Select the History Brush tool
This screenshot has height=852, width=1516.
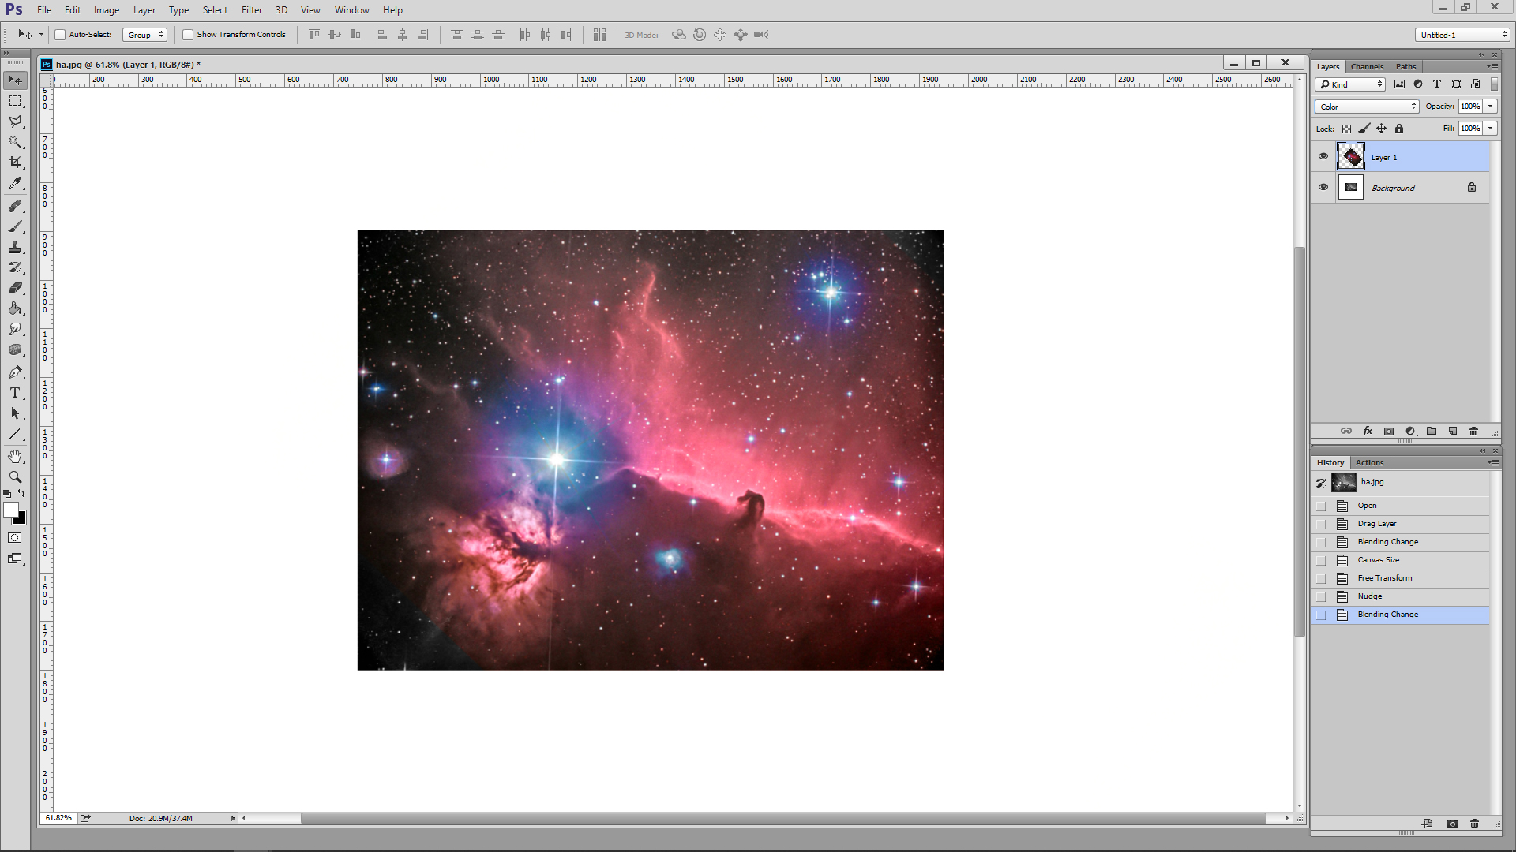(x=15, y=267)
